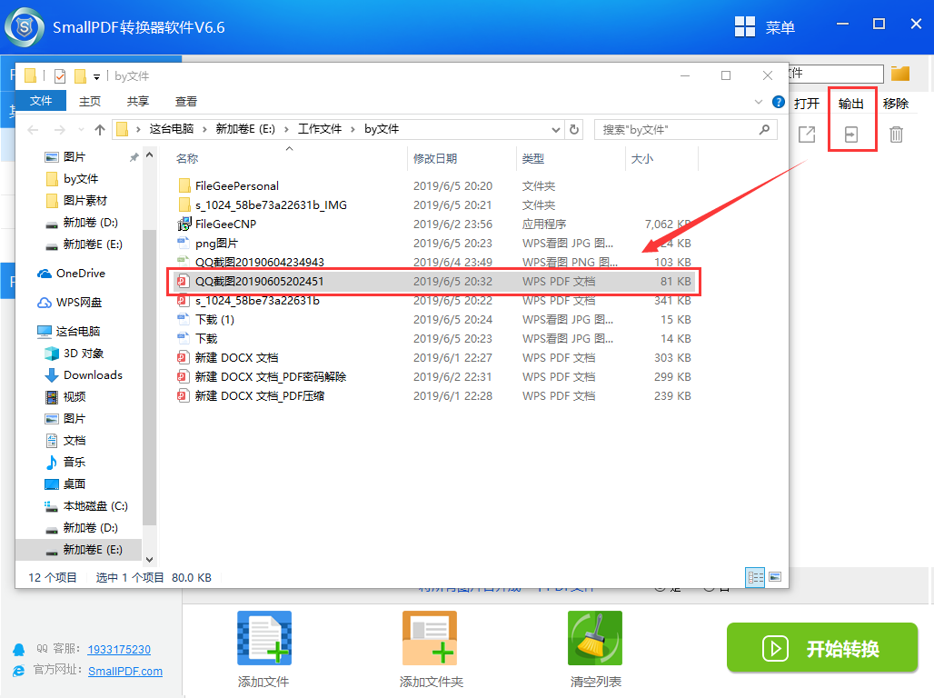Click the 移除 trash can icon
This screenshot has height=698, width=934.
coord(896,135)
